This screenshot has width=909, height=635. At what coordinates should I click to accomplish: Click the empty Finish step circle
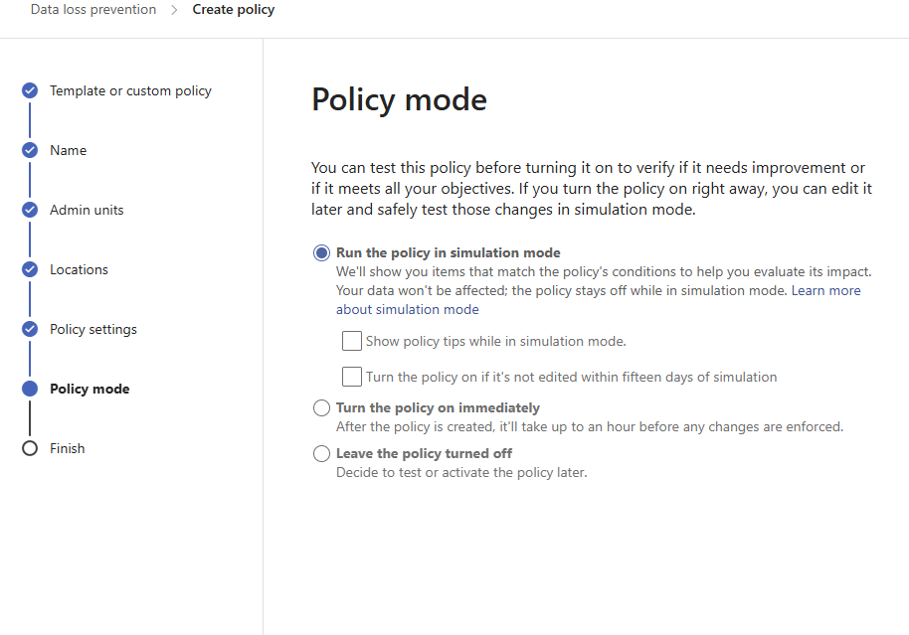point(30,448)
